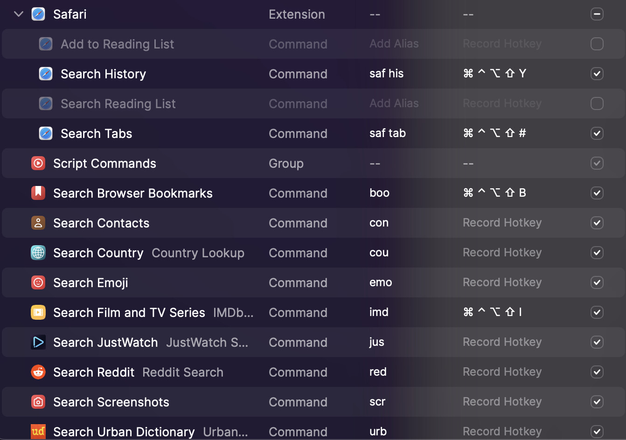Disable the Search History command checkbox
626x440 pixels.
pyautogui.click(x=597, y=74)
